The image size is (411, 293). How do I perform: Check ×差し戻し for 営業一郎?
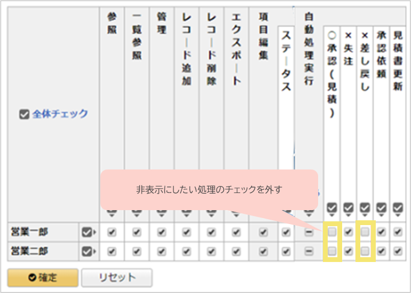pyautogui.click(x=365, y=232)
